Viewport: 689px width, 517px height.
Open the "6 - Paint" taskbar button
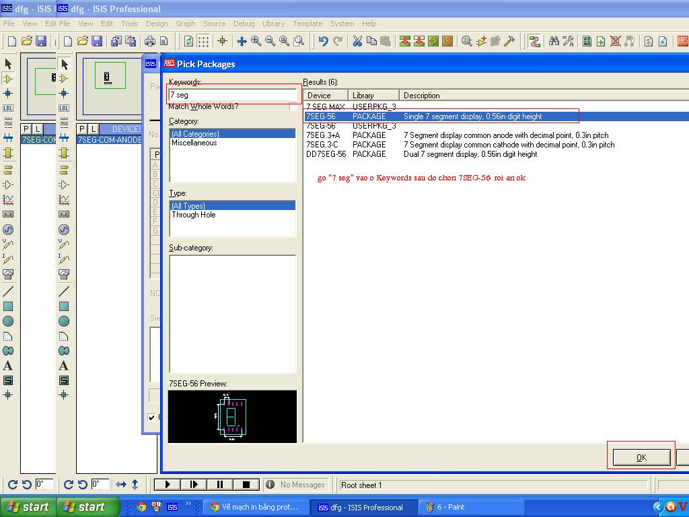point(470,508)
